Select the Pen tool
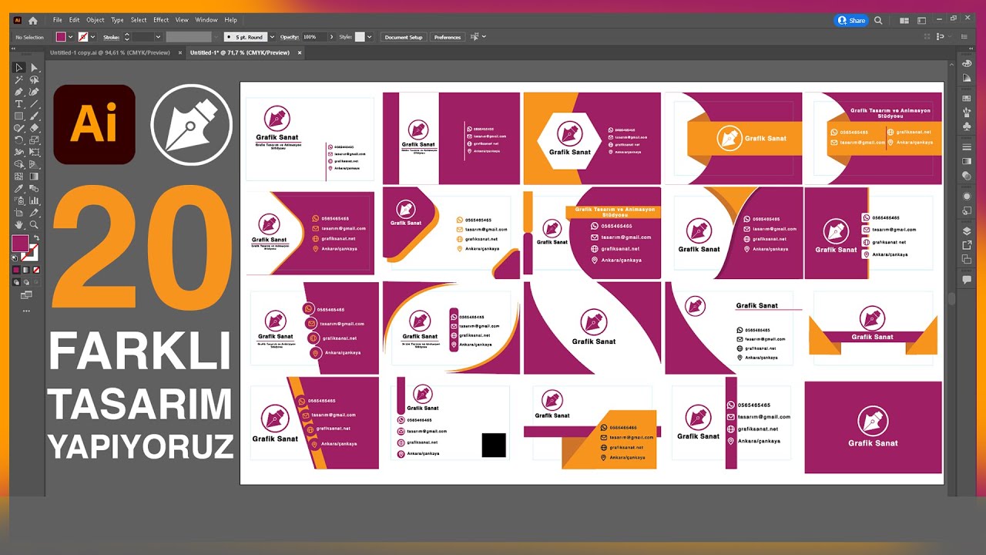Viewport: 986px width, 555px height. coord(19,92)
